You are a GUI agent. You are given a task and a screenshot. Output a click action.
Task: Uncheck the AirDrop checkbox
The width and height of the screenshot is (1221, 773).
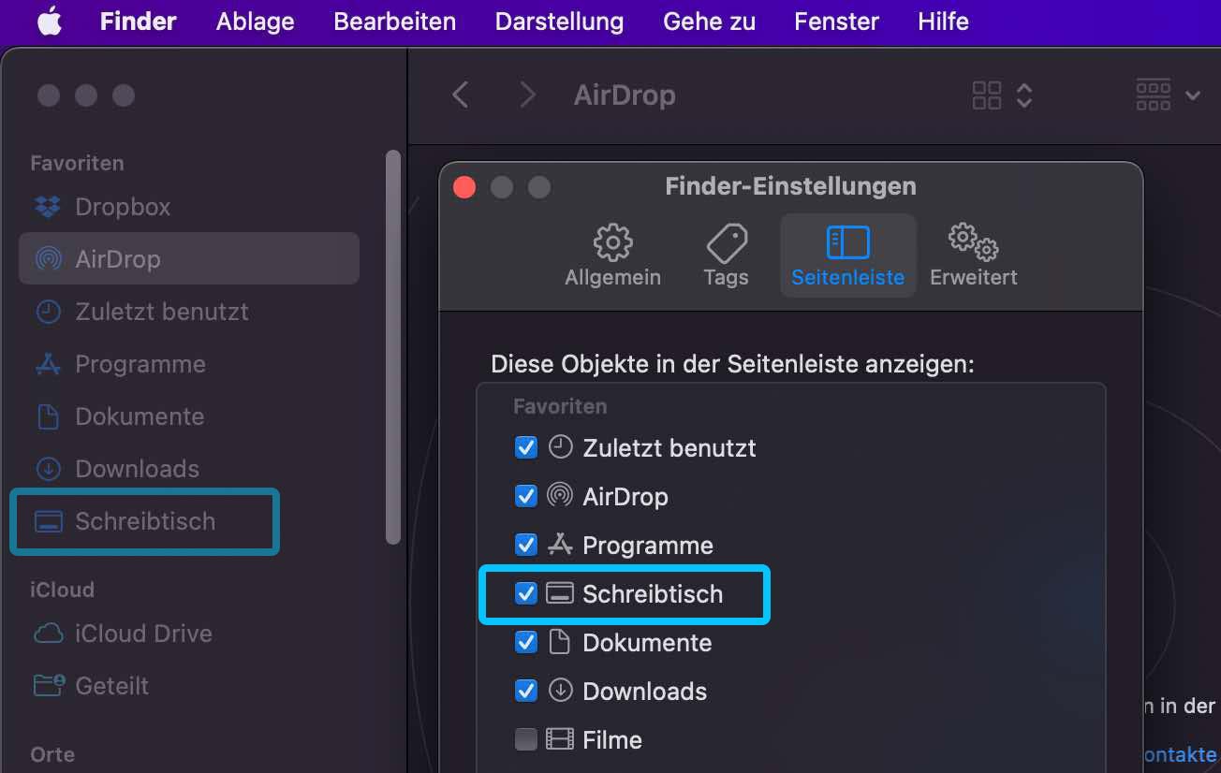526,496
